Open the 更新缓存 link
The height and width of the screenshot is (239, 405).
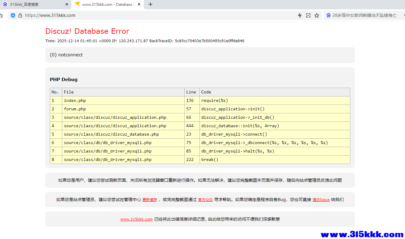coord(150,200)
